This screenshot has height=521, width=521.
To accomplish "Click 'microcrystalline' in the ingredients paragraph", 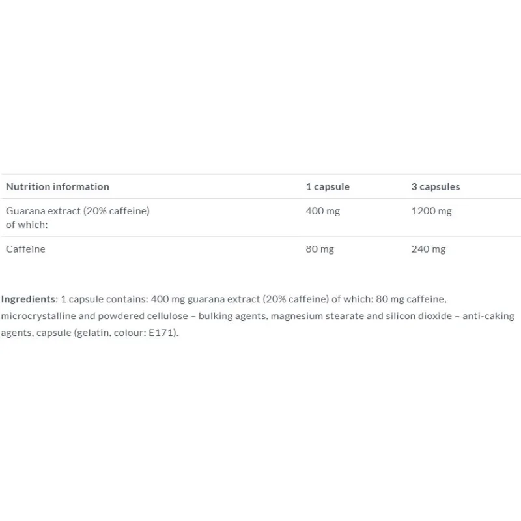I will point(38,316).
